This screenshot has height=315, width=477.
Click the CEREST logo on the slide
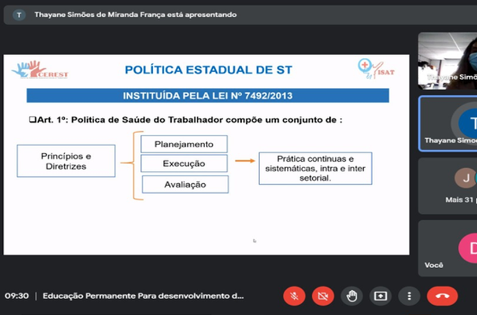pyautogui.click(x=40, y=69)
